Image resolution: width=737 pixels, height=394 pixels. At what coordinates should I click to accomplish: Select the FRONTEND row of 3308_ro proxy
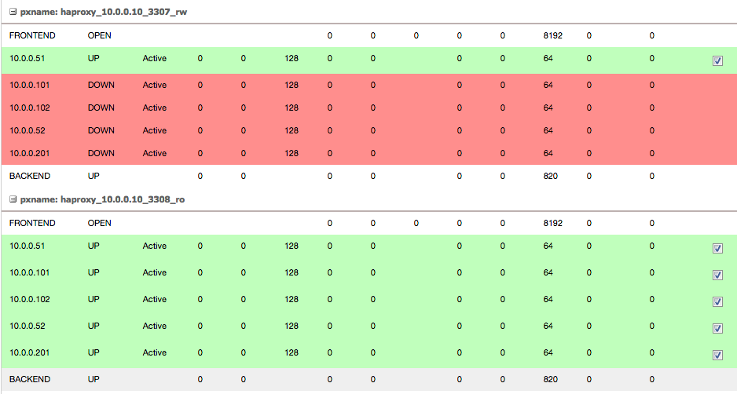pos(368,223)
